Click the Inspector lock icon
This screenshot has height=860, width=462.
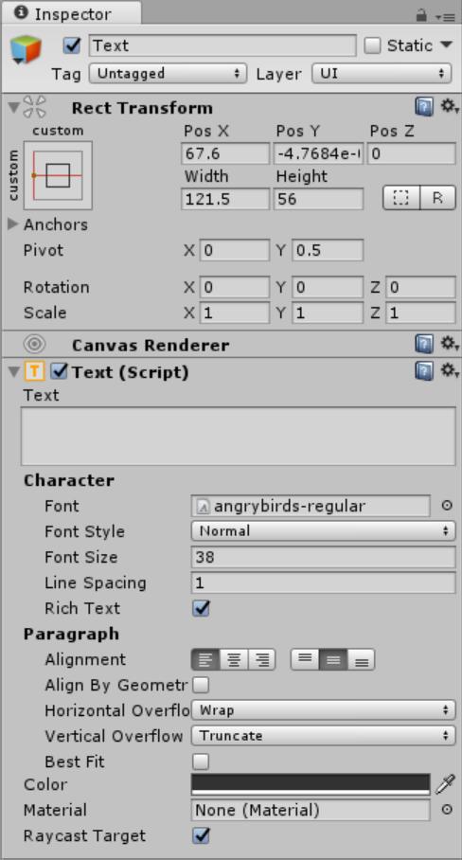421,15
